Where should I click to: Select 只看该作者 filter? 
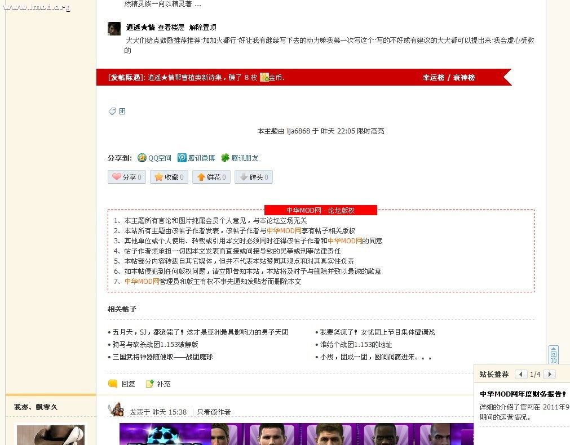(x=214, y=412)
